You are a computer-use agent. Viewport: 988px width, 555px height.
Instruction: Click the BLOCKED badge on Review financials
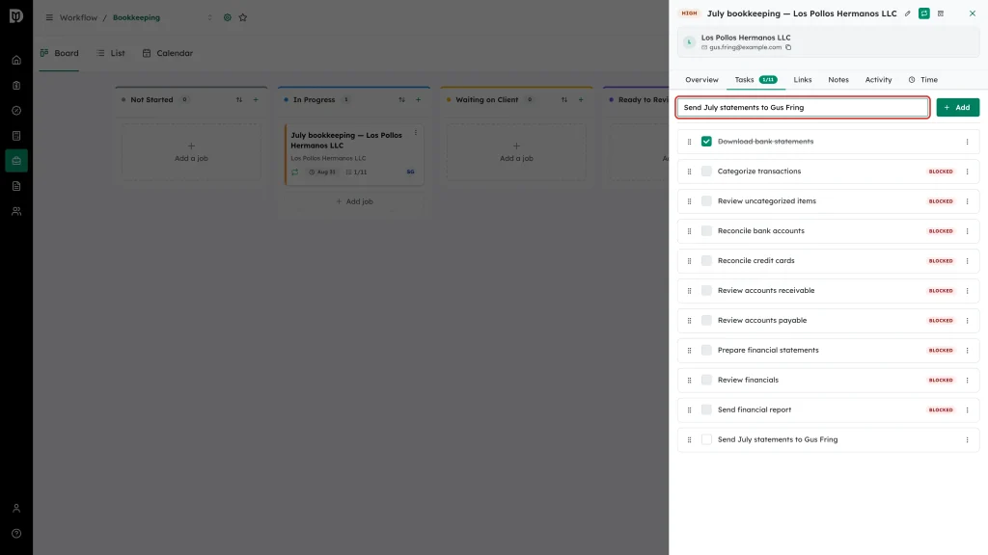(x=941, y=380)
